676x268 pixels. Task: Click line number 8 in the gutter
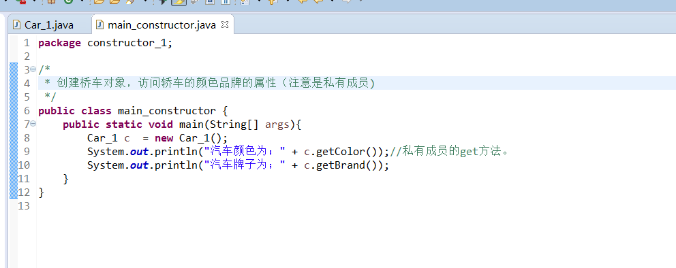click(27, 138)
